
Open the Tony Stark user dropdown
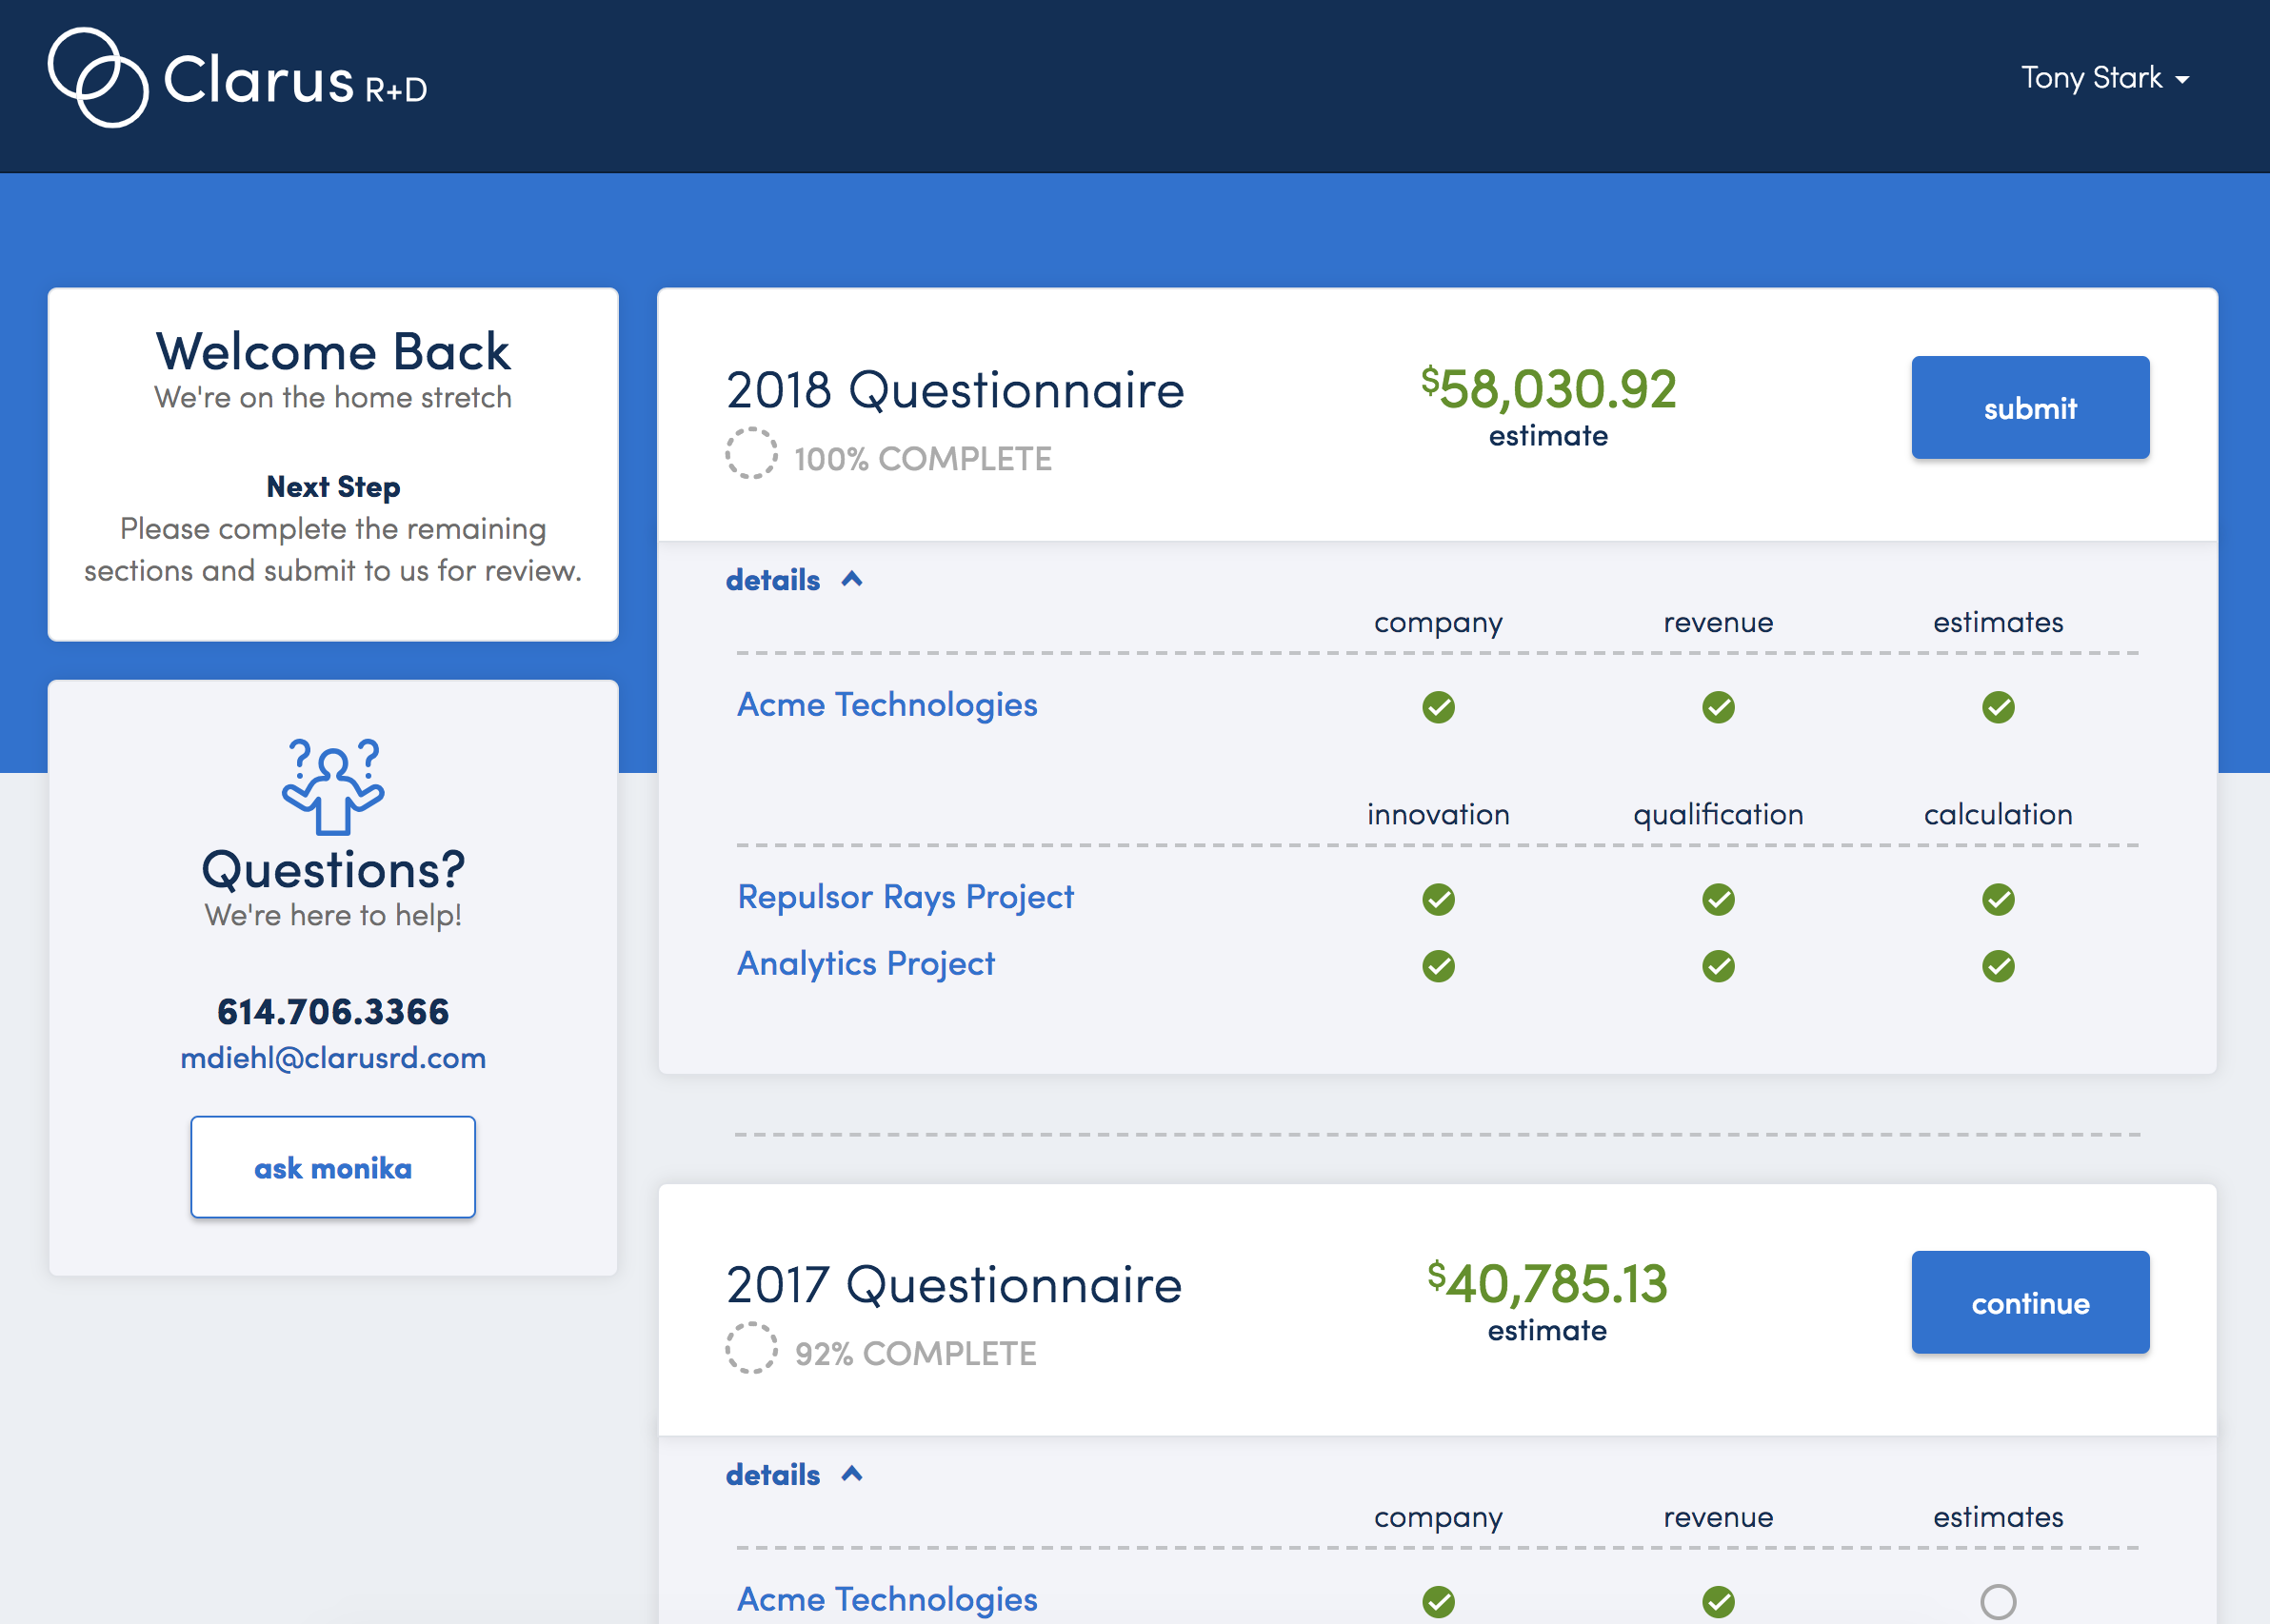[x=2104, y=78]
